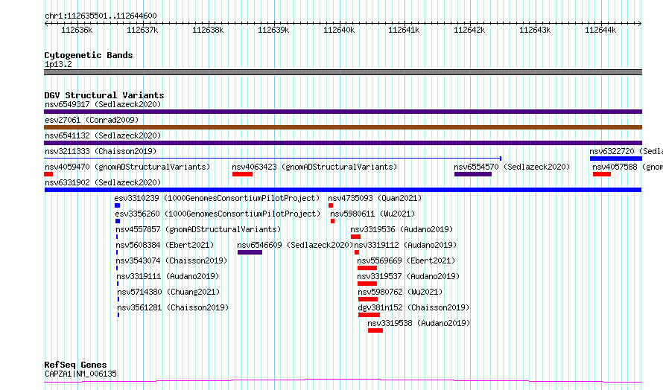
Task: Click nsv5714380 (Chuang2021) variant label
Action: tap(168, 292)
